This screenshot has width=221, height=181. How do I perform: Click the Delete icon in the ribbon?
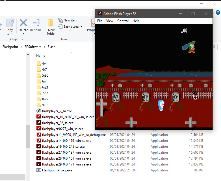tap(23, 23)
